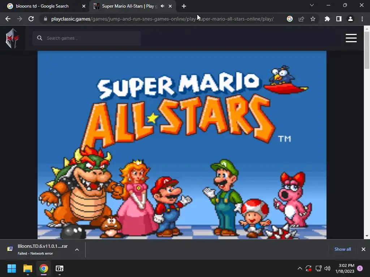Close the blooons td Google Search tab
370x277 pixels.
pyautogui.click(x=84, y=6)
